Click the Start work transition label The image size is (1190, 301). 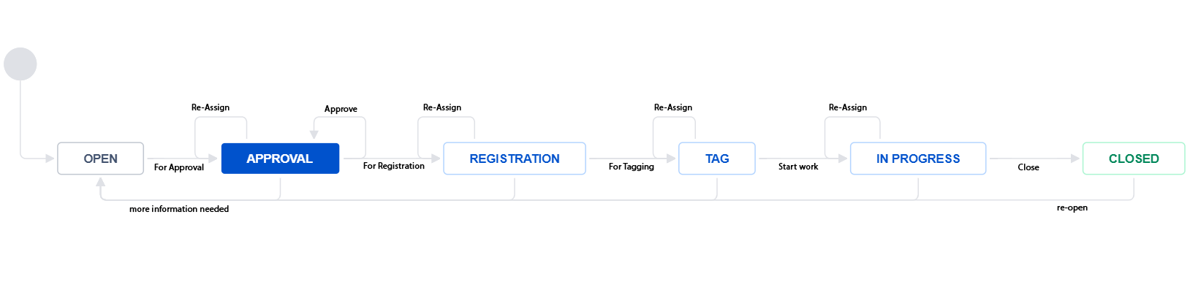[798, 167]
